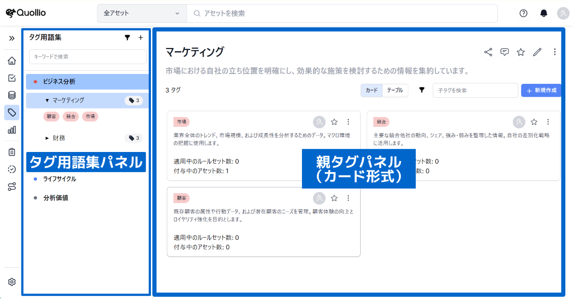Star the 競合 card

534,121
